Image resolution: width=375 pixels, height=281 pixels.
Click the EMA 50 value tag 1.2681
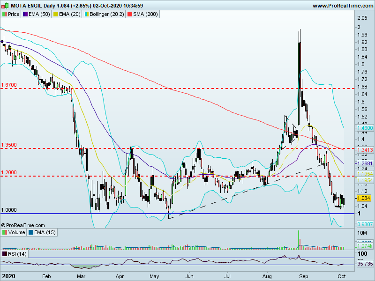click(365, 163)
